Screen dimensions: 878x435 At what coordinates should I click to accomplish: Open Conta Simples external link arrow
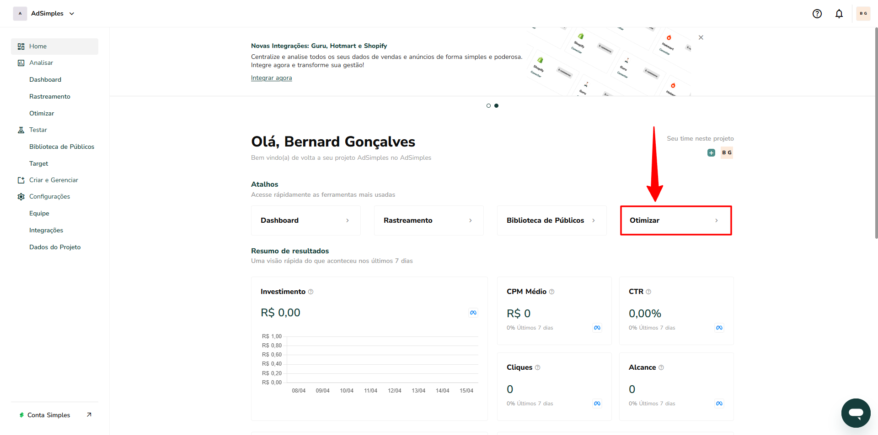pos(89,415)
